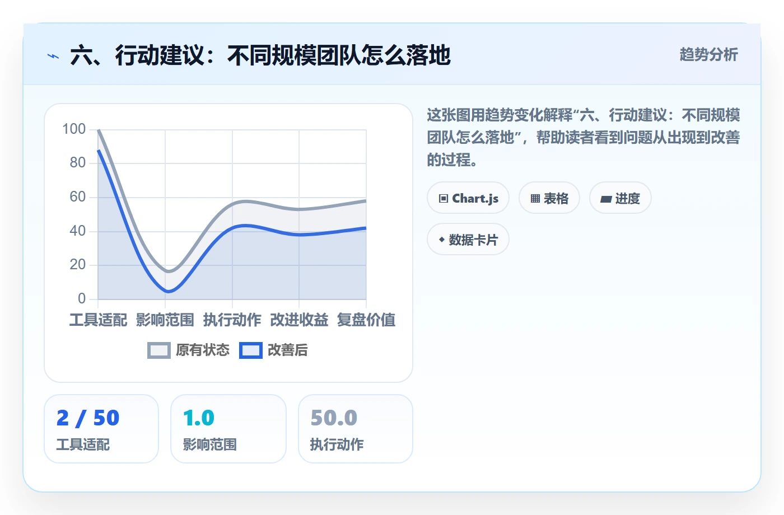Screen dimensions: 784x515
Task: Click the 改进收益 x-axis label
Action: click(x=299, y=320)
